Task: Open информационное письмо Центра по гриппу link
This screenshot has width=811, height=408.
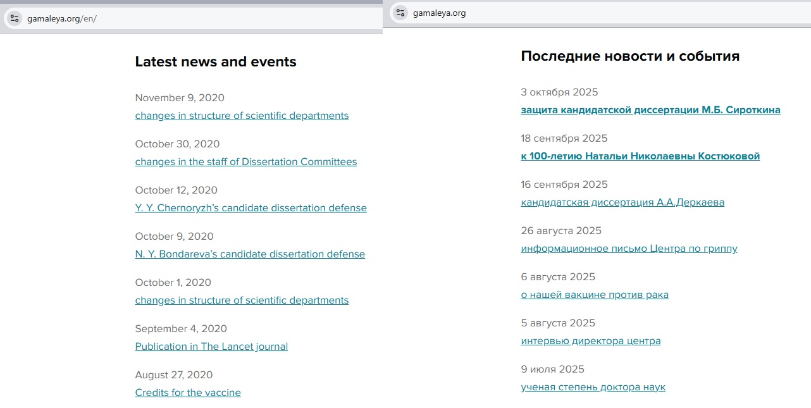Action: 629,249
